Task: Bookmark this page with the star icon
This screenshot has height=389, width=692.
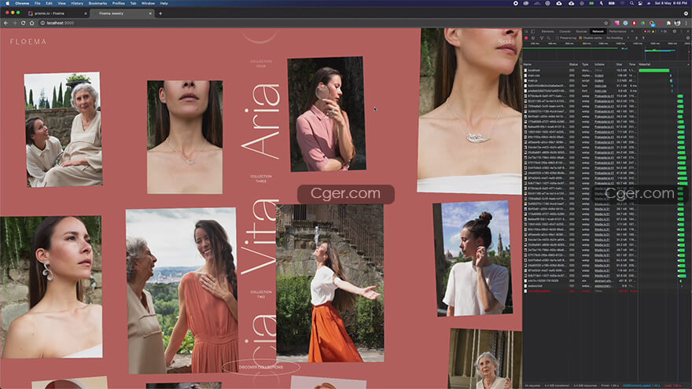Action: click(x=606, y=23)
